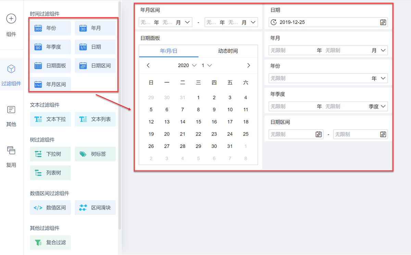Select the 日期区间 filter component in the list
The height and width of the screenshot is (255, 411).
coord(95,65)
